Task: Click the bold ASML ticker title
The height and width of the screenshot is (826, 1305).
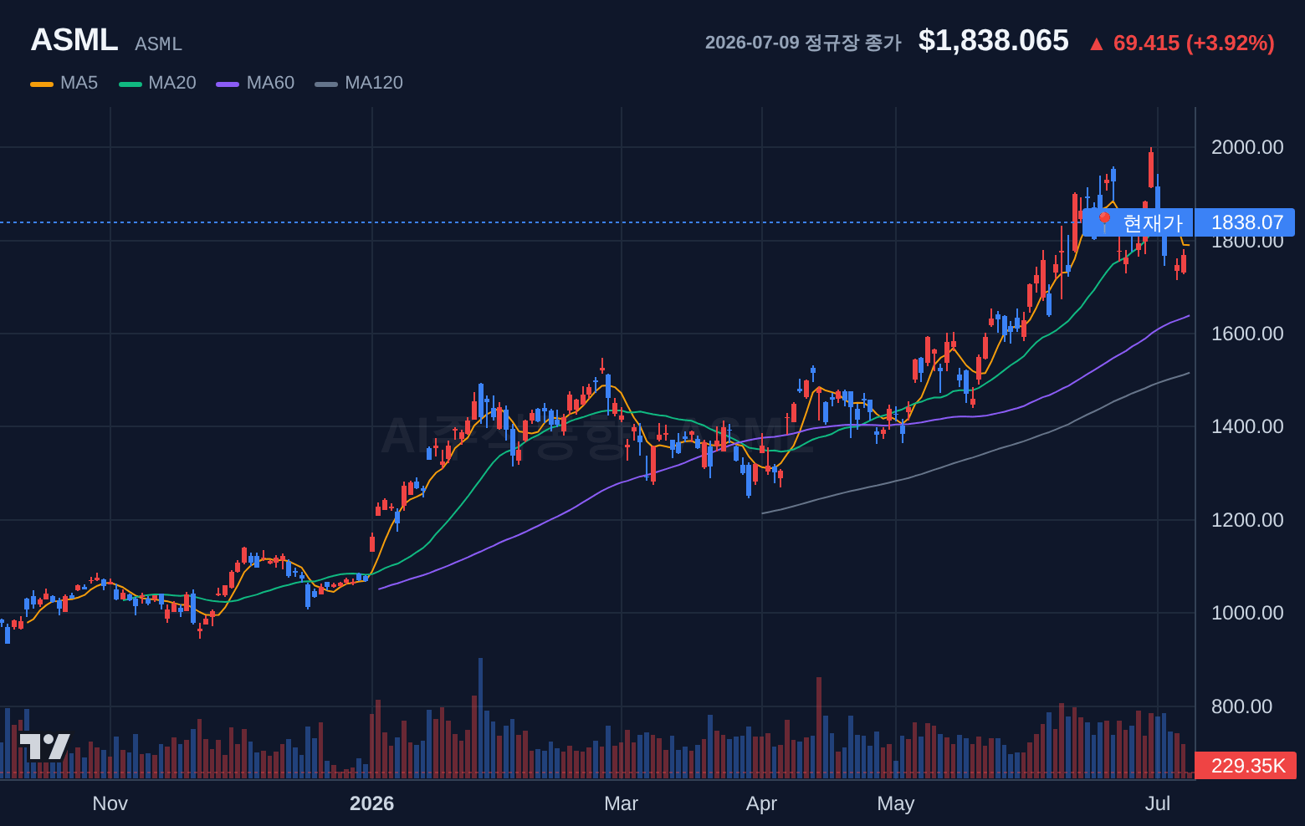Action: pos(74,40)
